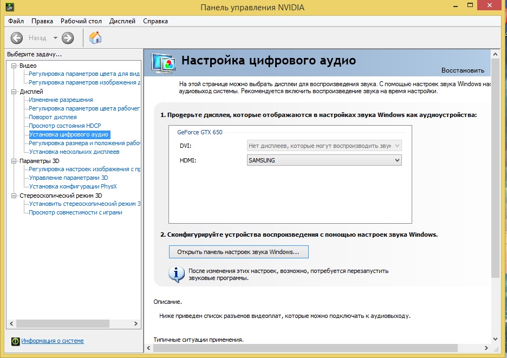Click the Параметры 3D group label
This screenshot has height=358, width=507.
pyautogui.click(x=39, y=161)
